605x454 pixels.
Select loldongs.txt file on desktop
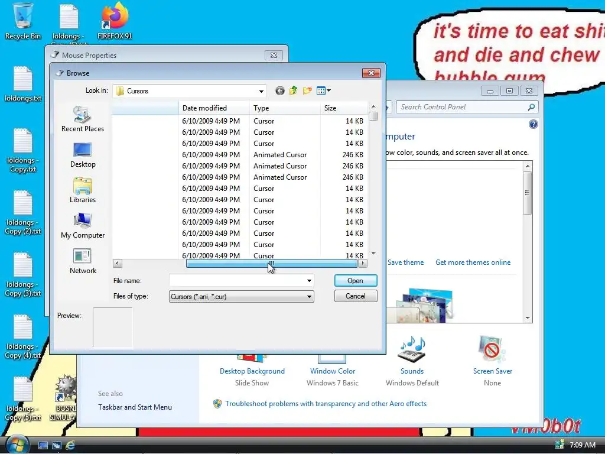pyautogui.click(x=23, y=84)
